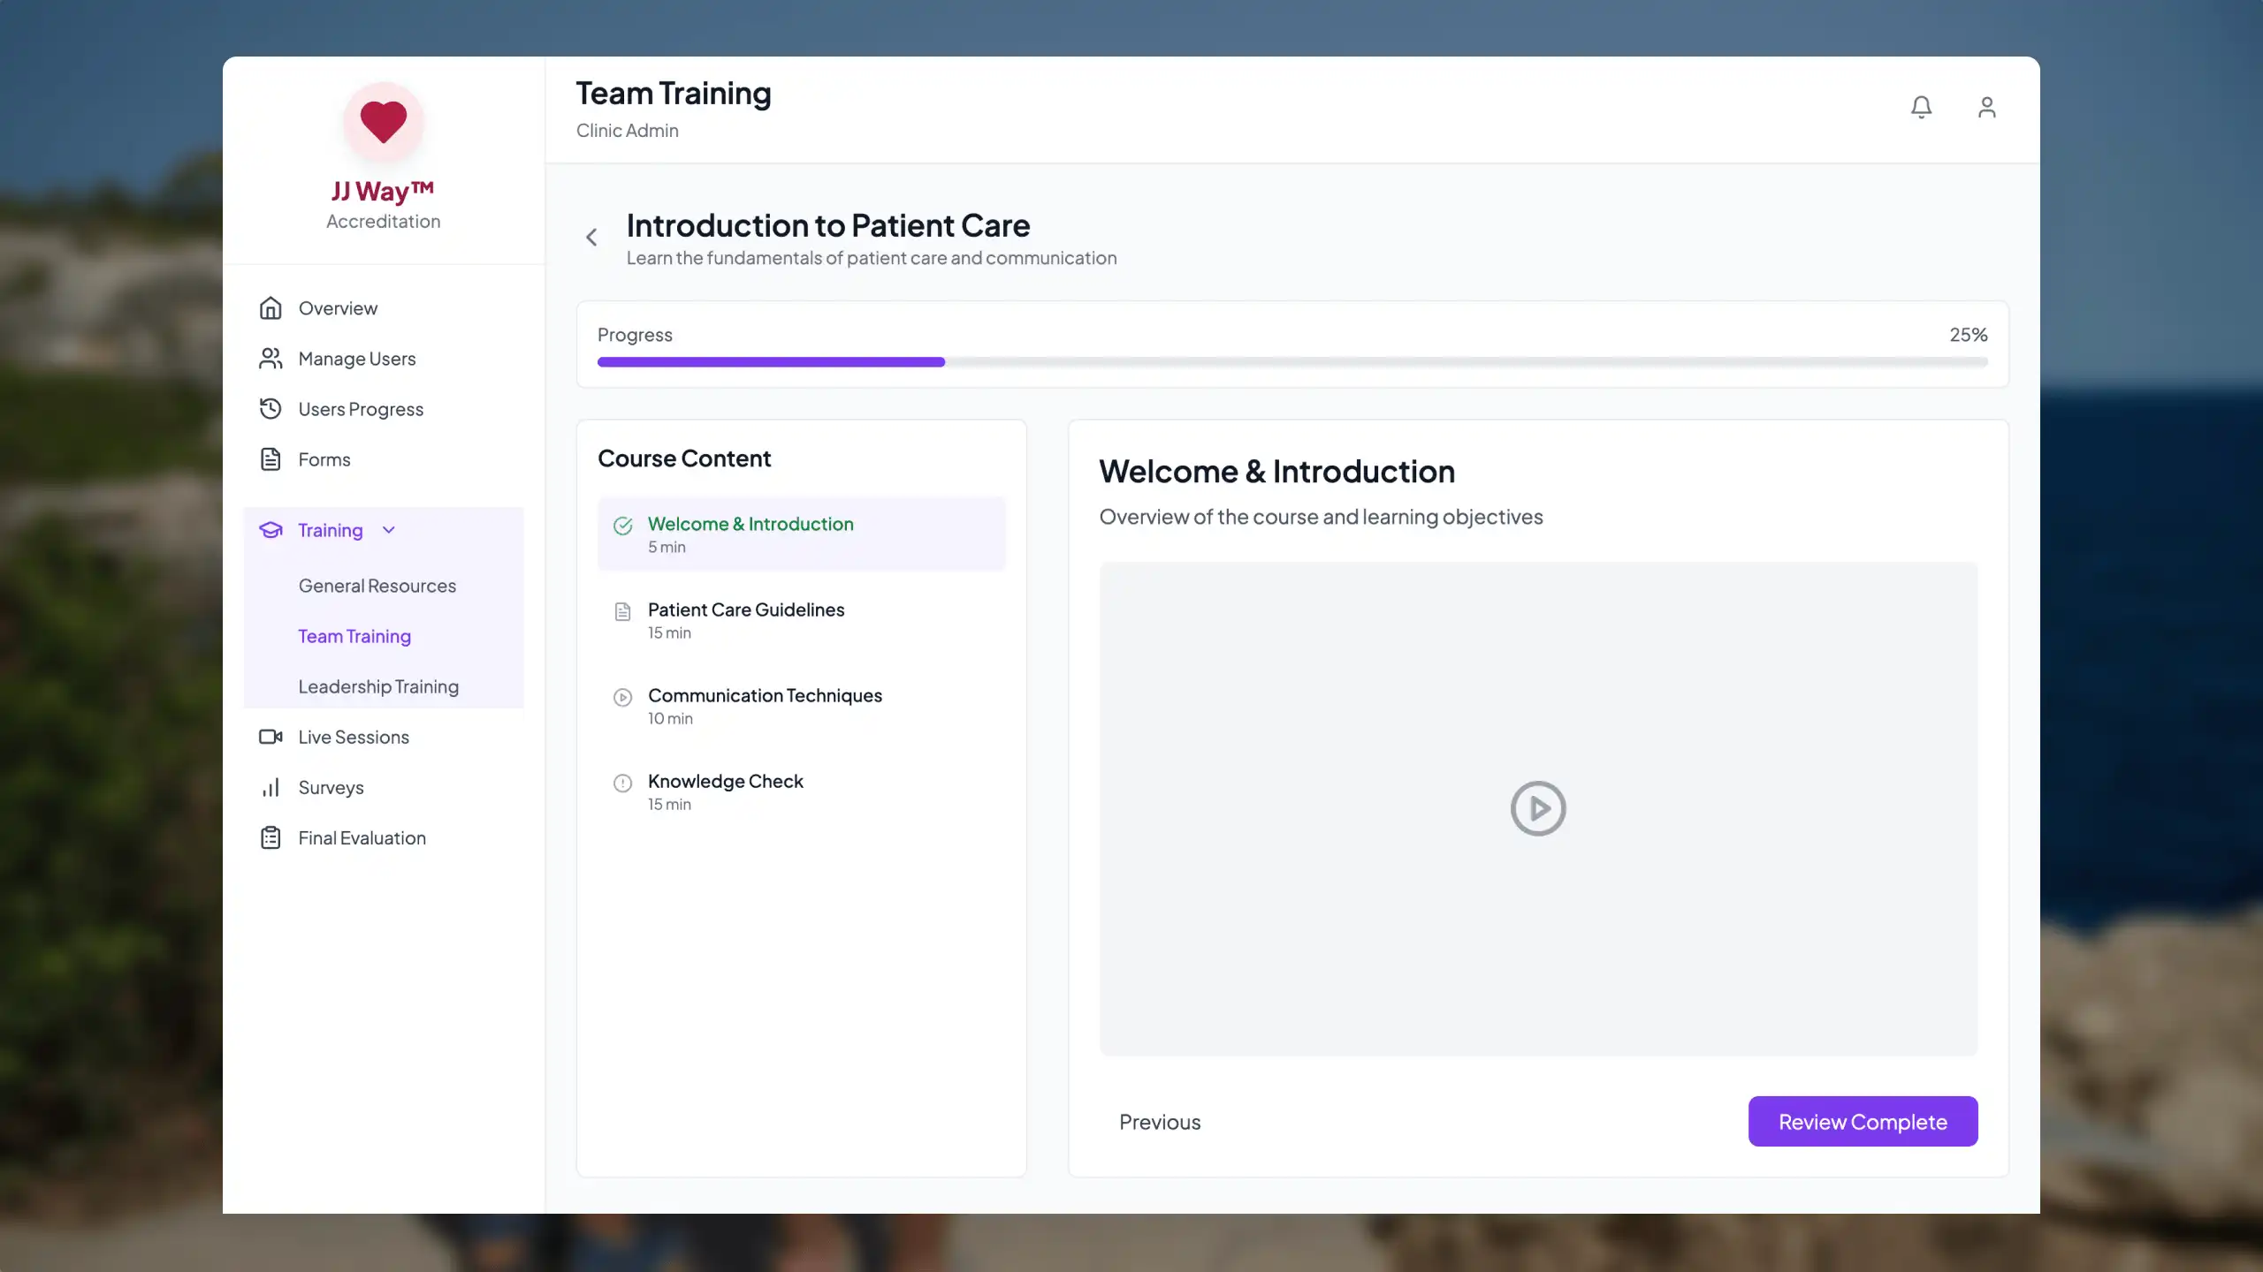Open Users Progress in the sidebar
2263x1272 pixels.
click(x=384, y=409)
